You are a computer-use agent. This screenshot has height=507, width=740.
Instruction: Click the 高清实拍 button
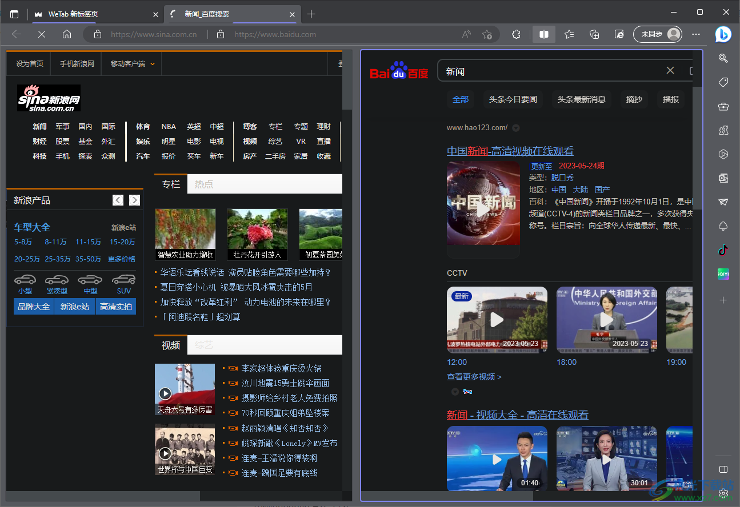116,307
